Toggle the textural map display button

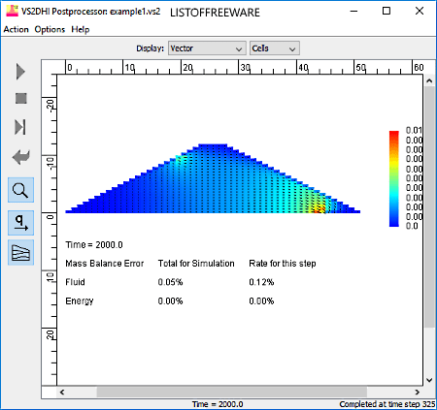click(20, 253)
